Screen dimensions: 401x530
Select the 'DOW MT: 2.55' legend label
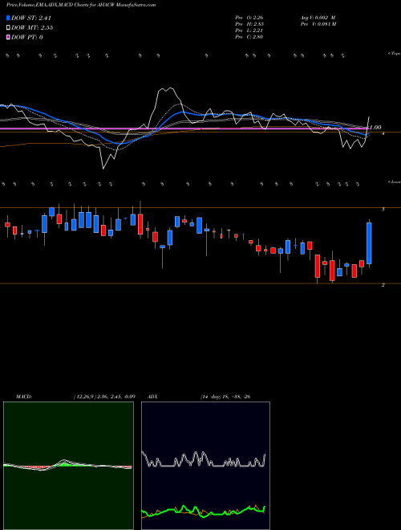tap(32, 28)
